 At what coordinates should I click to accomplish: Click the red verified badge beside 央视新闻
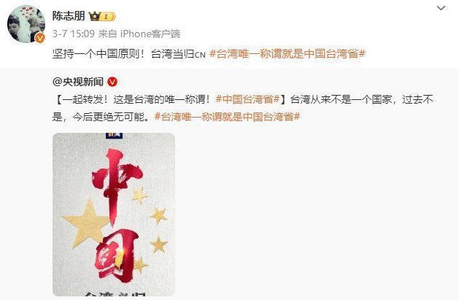[112, 82]
